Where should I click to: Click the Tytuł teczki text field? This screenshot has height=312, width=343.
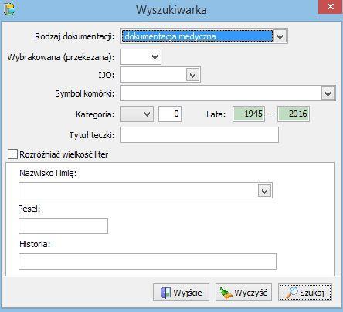[199, 134]
